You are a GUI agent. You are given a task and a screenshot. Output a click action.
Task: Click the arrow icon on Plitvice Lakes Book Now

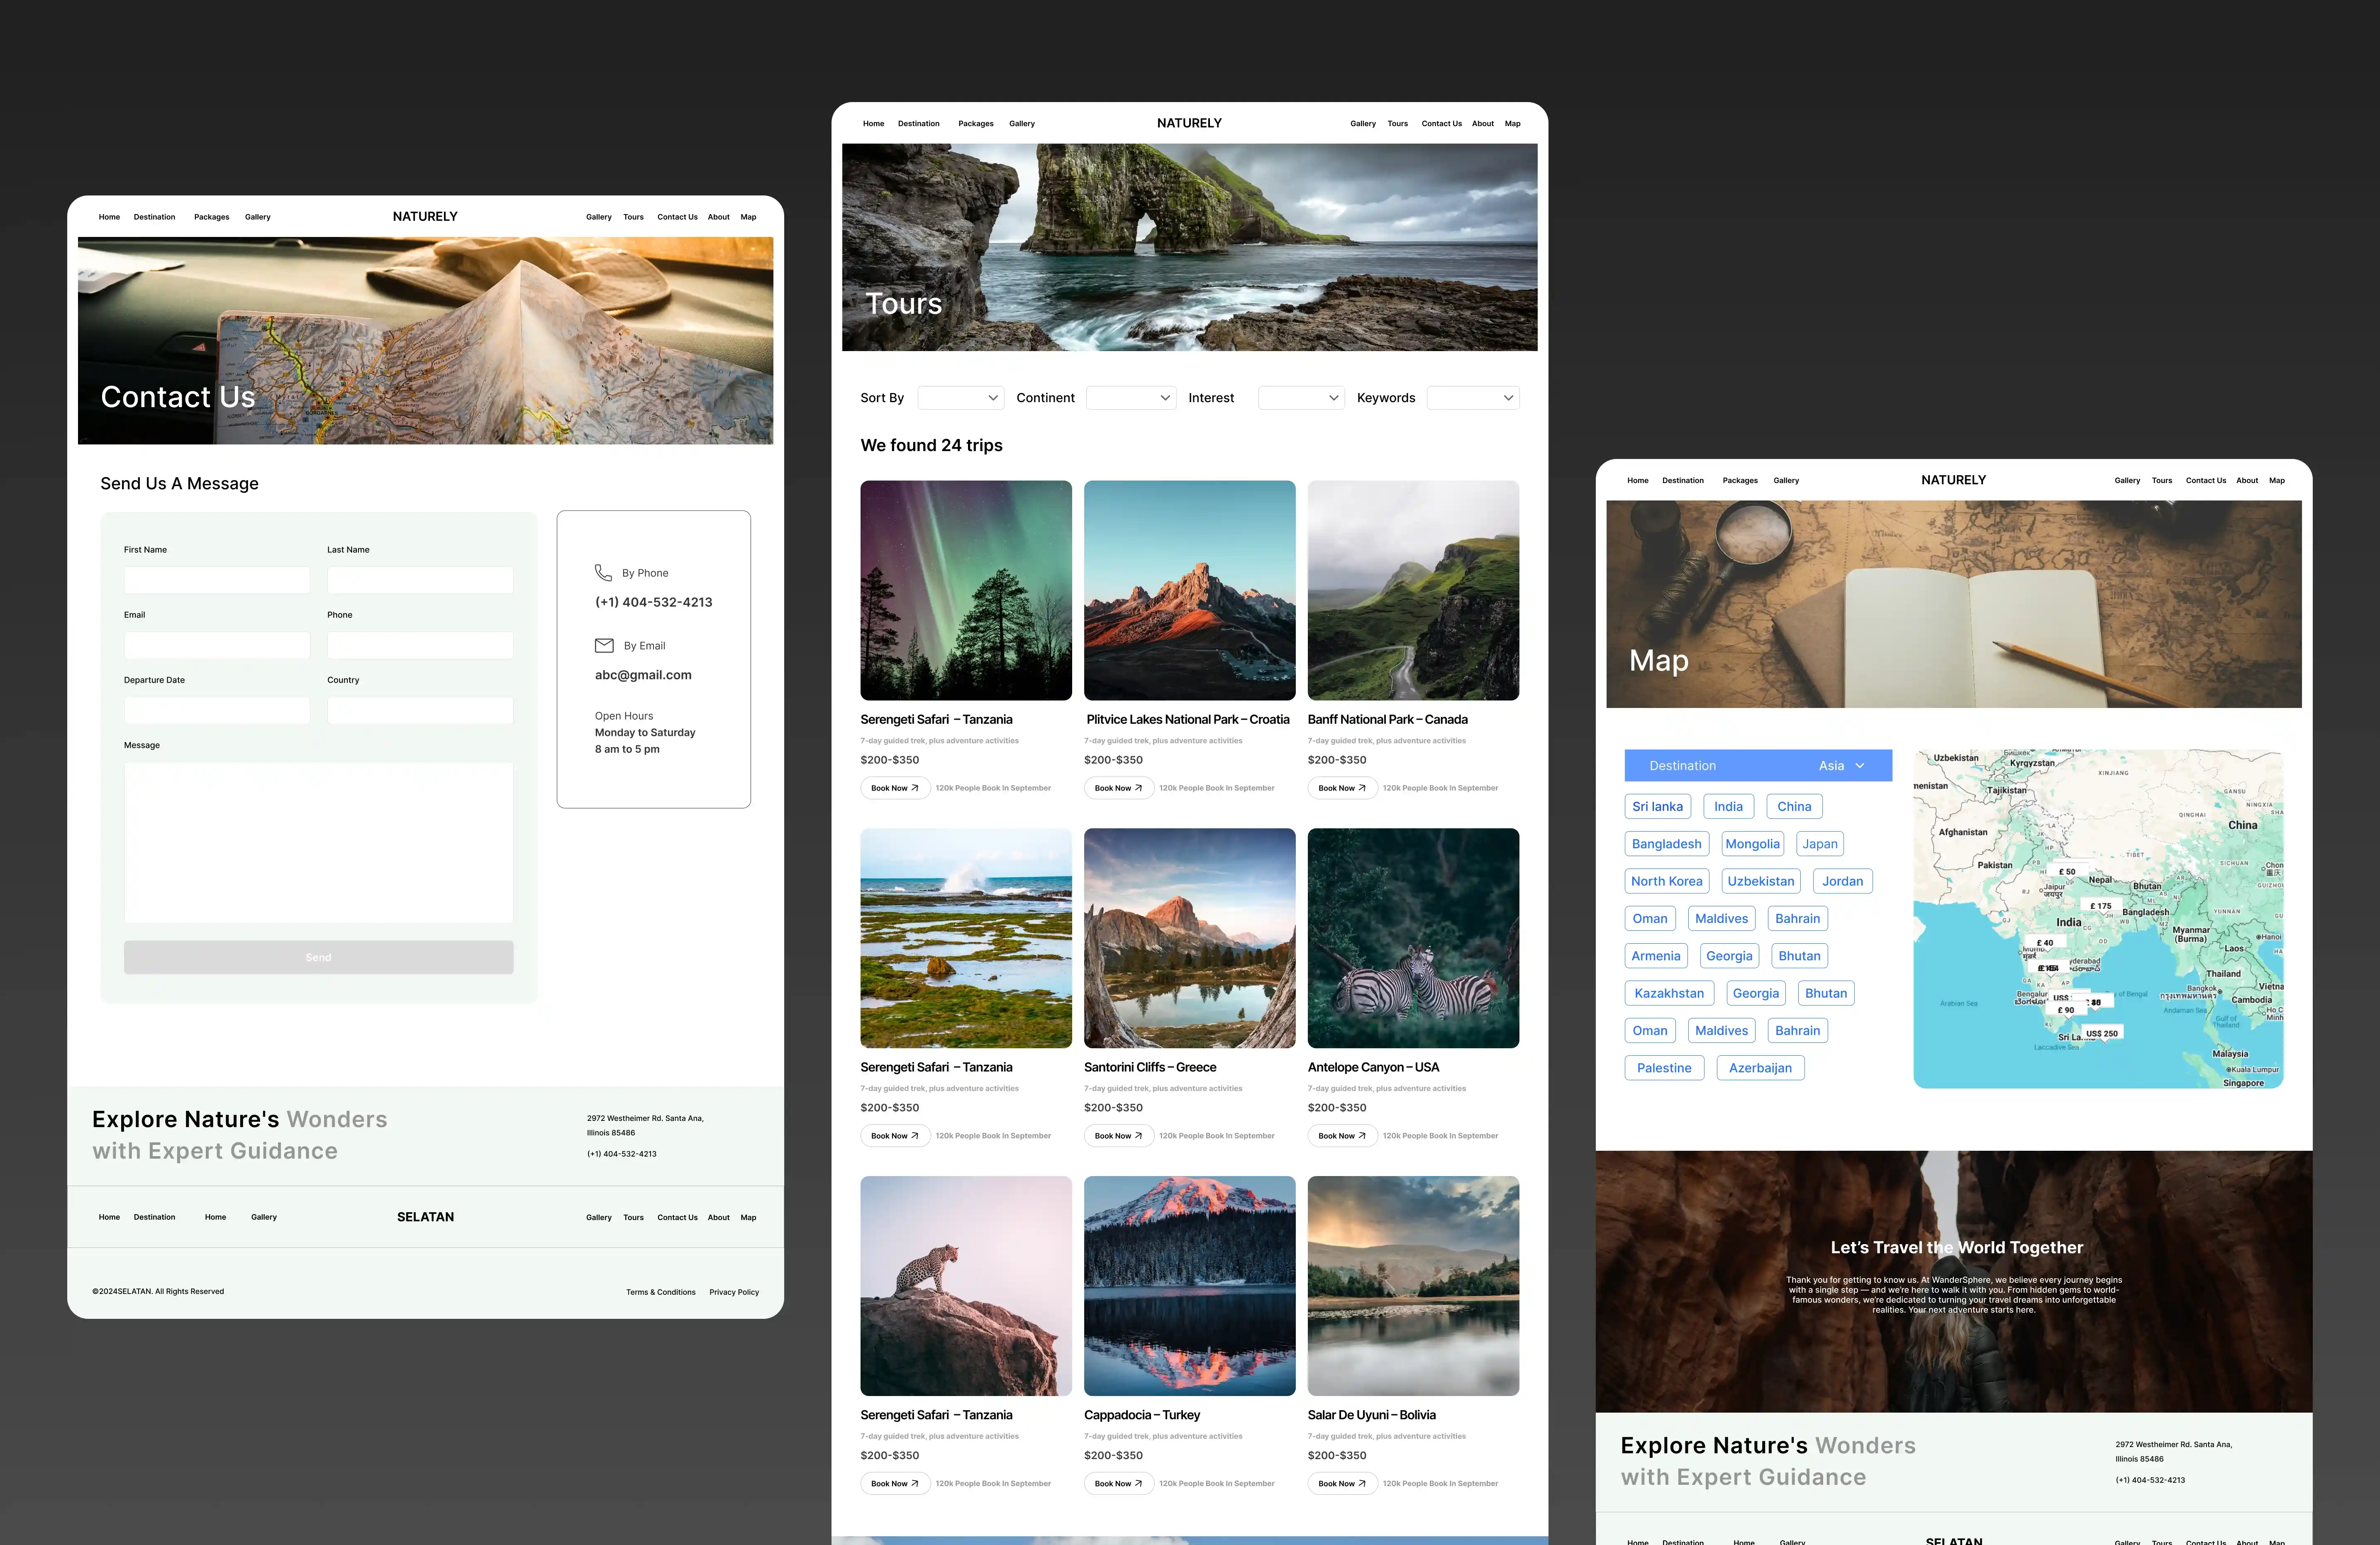[x=1138, y=788]
